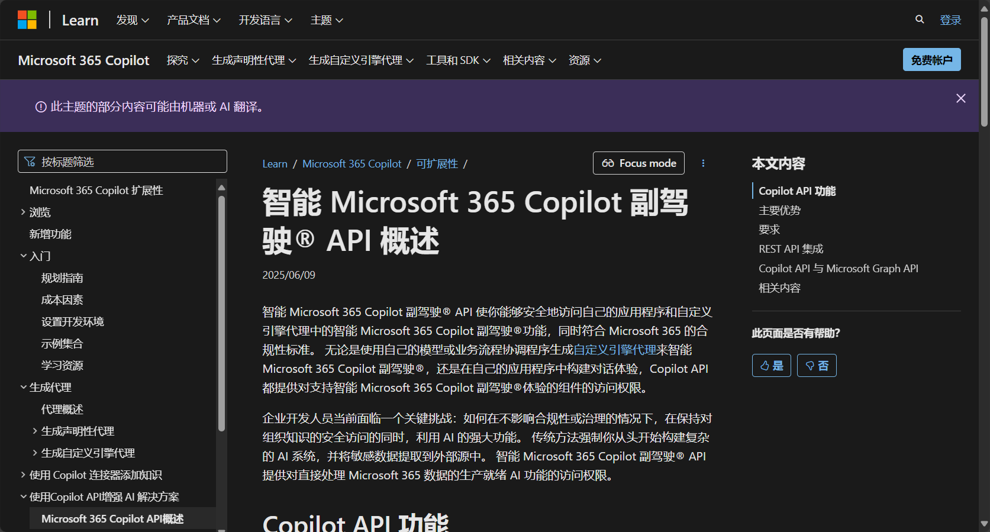Open the Learn home link
Screen dimensions: 990x532
pos(80,20)
